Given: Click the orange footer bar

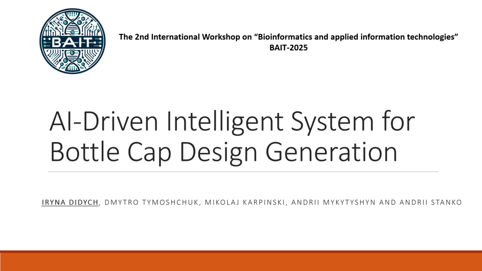Looking at the screenshot, I should coord(241,263).
